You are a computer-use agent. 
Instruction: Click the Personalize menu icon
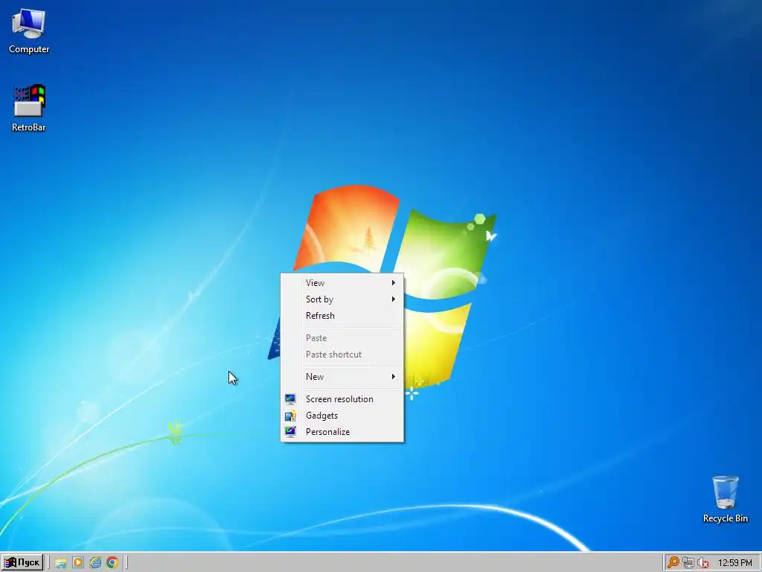pyautogui.click(x=290, y=432)
